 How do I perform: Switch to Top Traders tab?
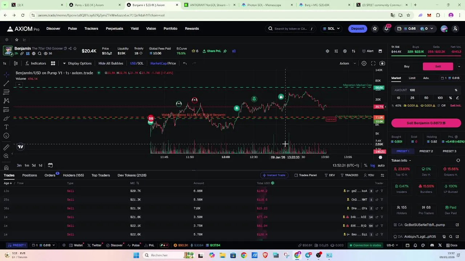click(101, 175)
